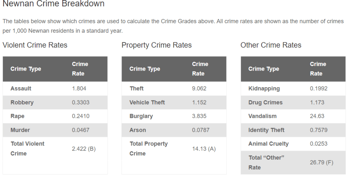Select the Violent Crime Rates table title
The image size is (356, 178).
pyautogui.click(x=35, y=45)
